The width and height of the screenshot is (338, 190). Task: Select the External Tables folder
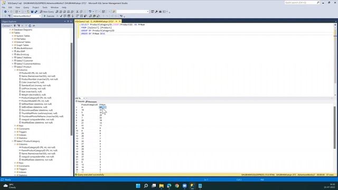[23, 42]
